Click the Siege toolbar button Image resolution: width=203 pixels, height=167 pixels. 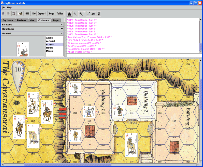pos(51,13)
